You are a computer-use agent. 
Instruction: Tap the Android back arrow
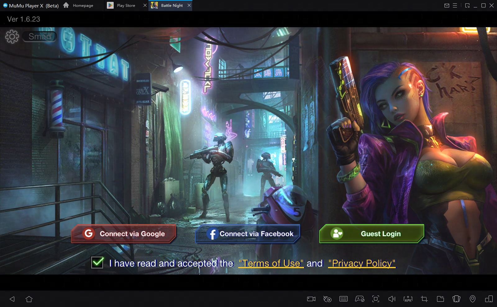click(x=12, y=299)
